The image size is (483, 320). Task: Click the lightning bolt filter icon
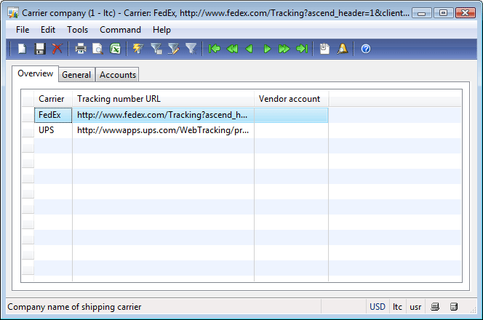138,49
